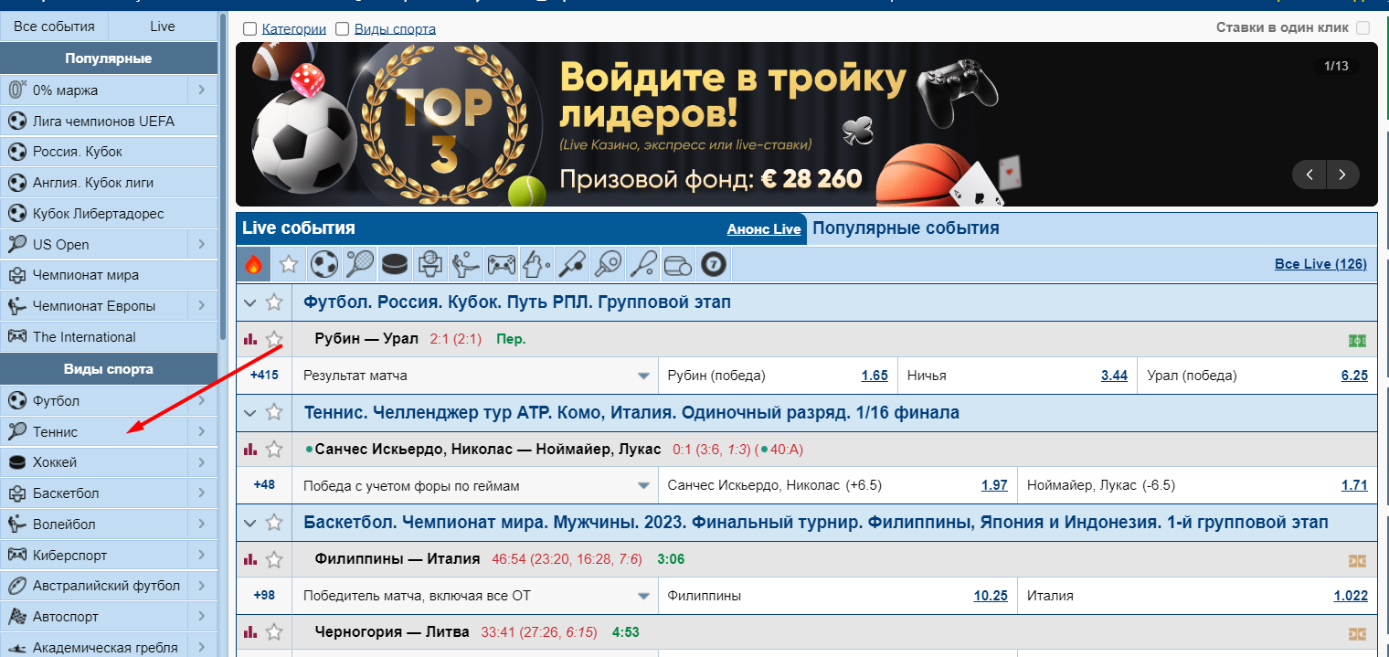Viewport: 1389px width, 657px height.
Task: Open statistics chart for Санчес Искьердо — Ноймайер
Action: 250,449
